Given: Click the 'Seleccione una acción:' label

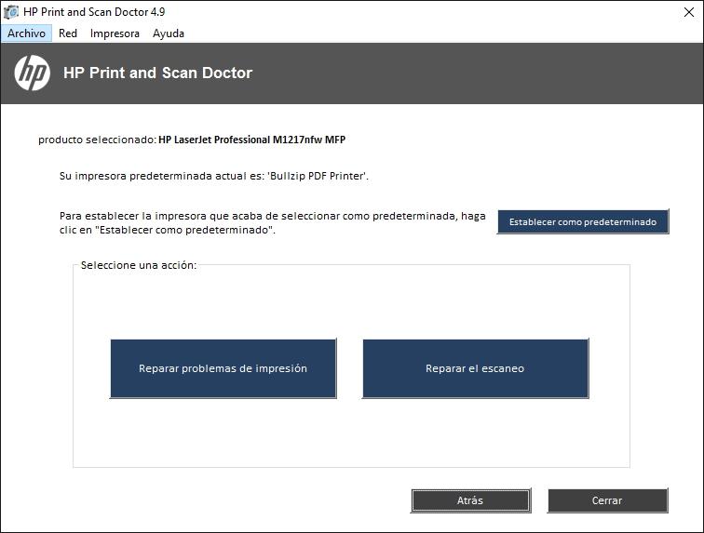Looking at the screenshot, I should click(139, 265).
